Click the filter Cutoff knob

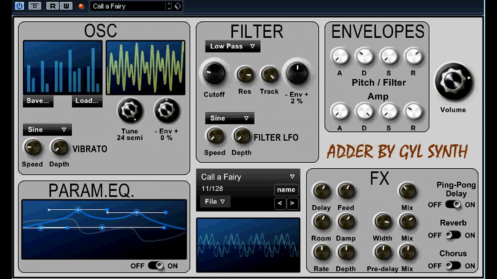tap(214, 74)
